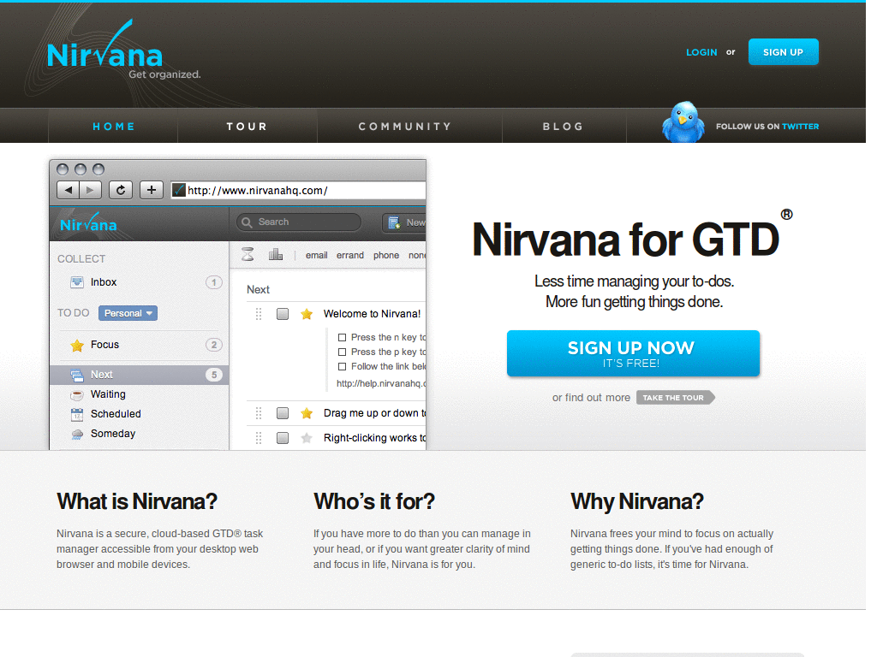Click the 'Why Nirvana?' heading

637,501
